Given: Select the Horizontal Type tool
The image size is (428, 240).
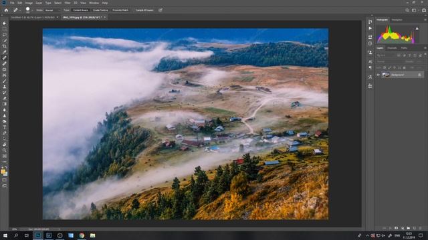Looking at the screenshot, I should (5, 127).
